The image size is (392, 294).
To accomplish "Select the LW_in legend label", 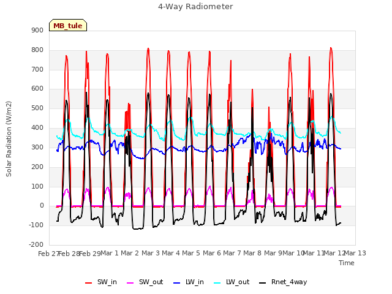I will click(195, 282).
